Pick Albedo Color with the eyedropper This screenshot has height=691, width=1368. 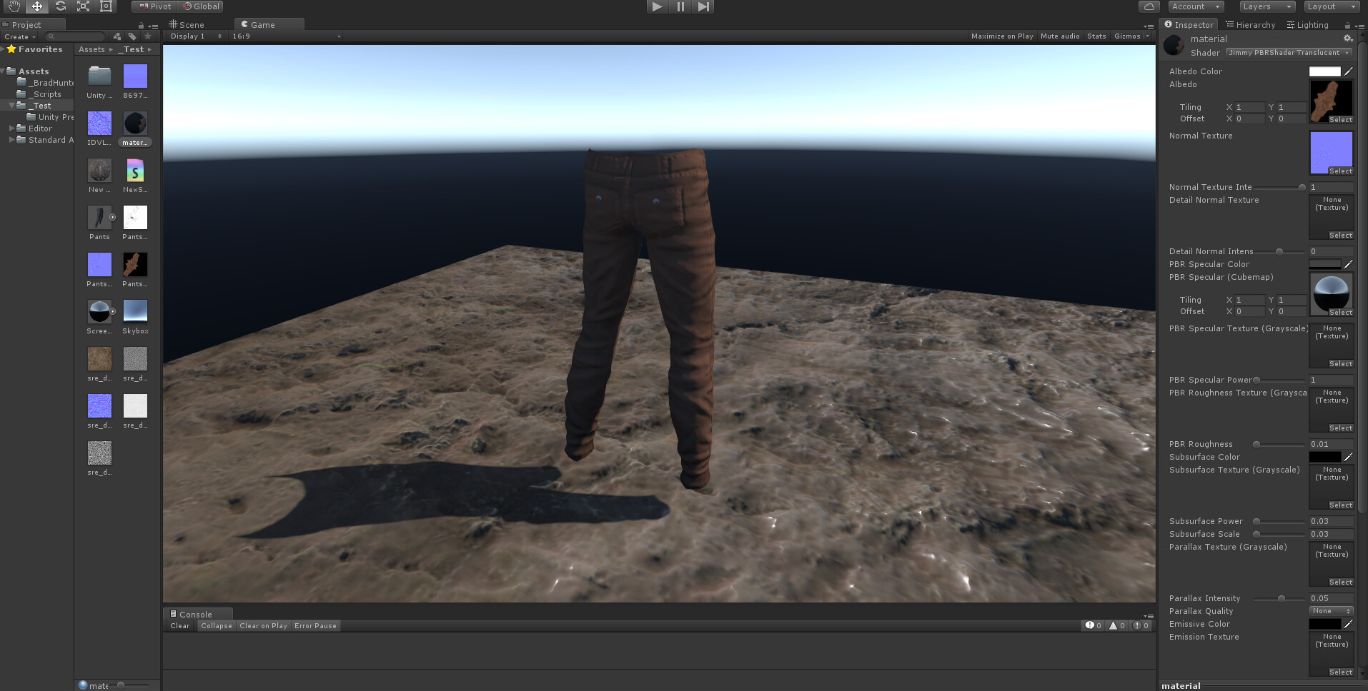point(1349,71)
